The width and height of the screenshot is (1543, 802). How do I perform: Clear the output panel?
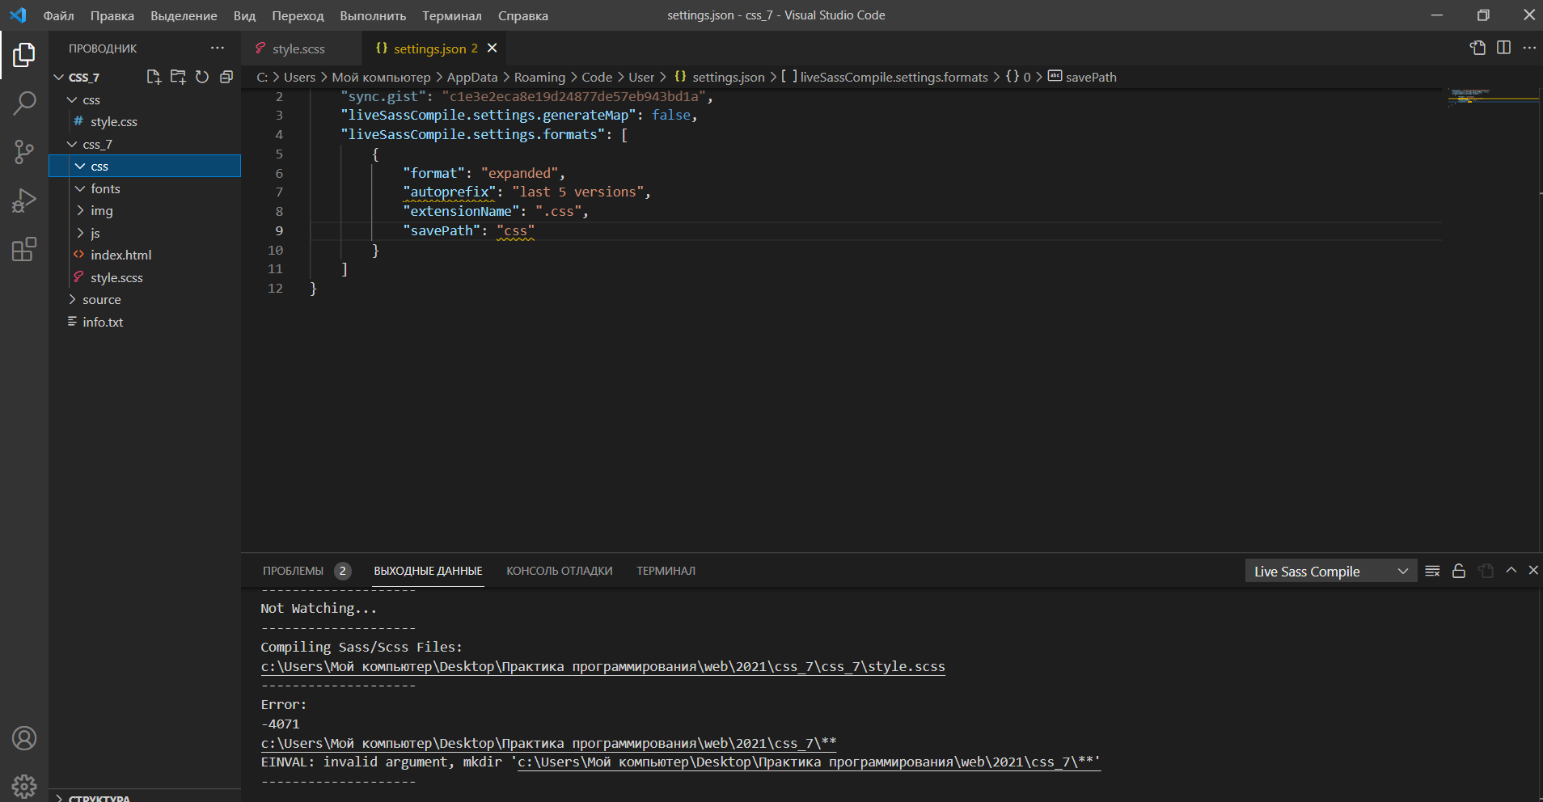tap(1432, 571)
